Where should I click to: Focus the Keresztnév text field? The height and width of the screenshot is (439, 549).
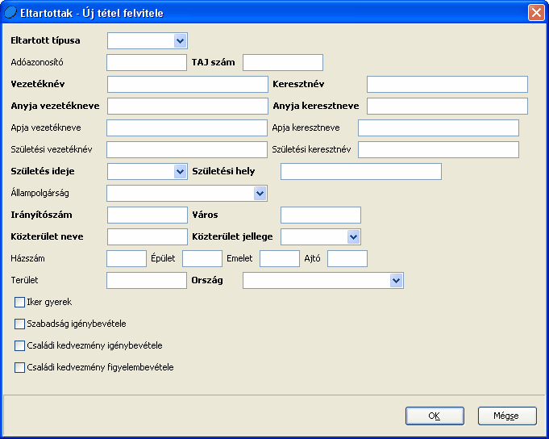click(447, 85)
